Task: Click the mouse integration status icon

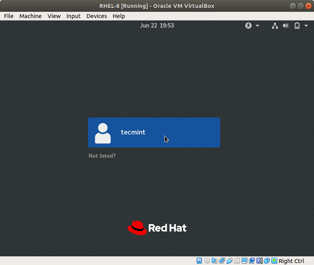Action: pyautogui.click(x=267, y=261)
